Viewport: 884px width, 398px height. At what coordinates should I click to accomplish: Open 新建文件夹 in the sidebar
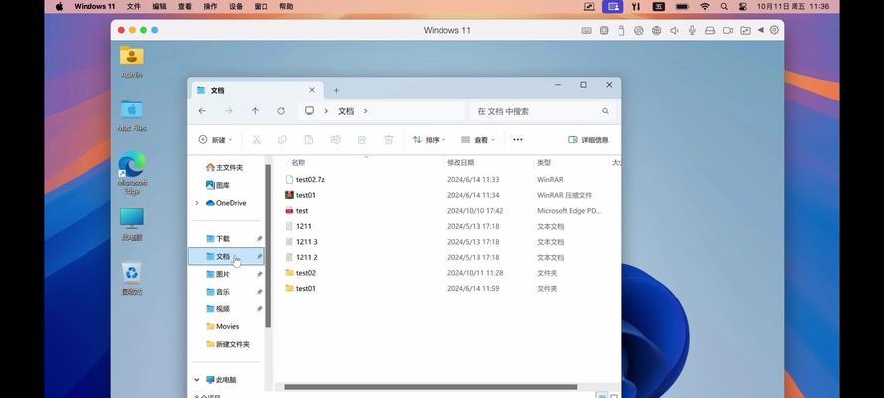click(x=227, y=344)
